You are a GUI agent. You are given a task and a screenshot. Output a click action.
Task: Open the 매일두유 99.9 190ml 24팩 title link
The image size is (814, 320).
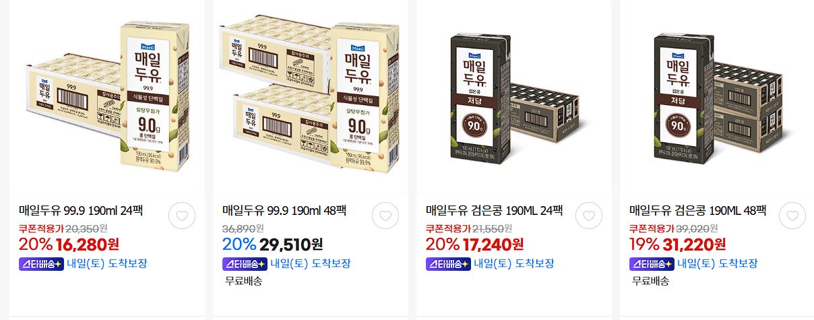click(81, 210)
